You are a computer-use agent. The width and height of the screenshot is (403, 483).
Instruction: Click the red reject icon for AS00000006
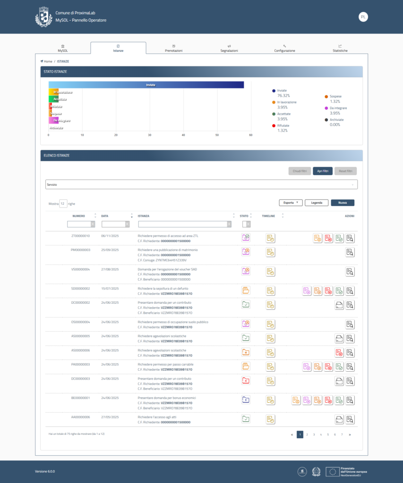tap(339, 352)
